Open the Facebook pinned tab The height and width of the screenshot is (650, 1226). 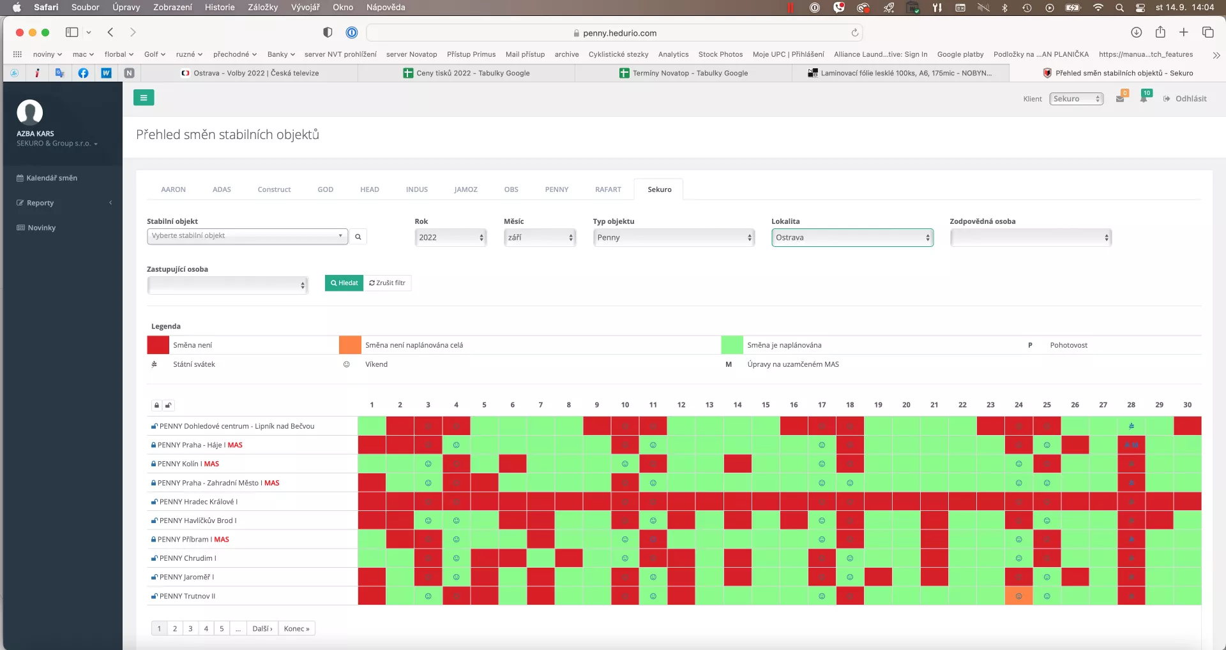[84, 73]
